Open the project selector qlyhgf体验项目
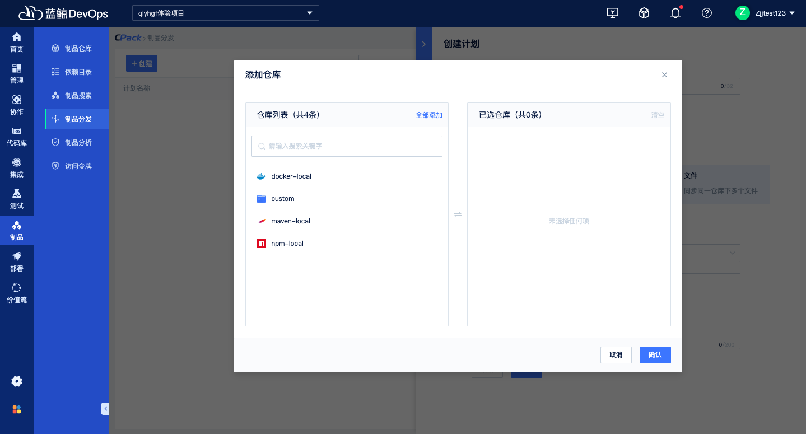The height and width of the screenshot is (434, 806). tap(226, 13)
